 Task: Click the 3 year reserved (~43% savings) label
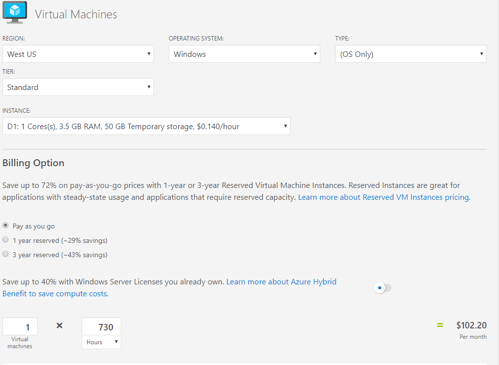click(x=60, y=255)
